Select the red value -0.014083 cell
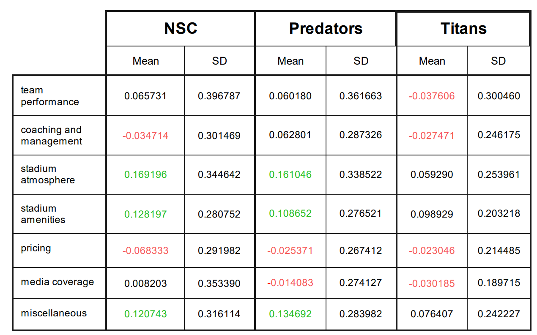Image resolution: width=537 pixels, height=335 pixels. 290,283
